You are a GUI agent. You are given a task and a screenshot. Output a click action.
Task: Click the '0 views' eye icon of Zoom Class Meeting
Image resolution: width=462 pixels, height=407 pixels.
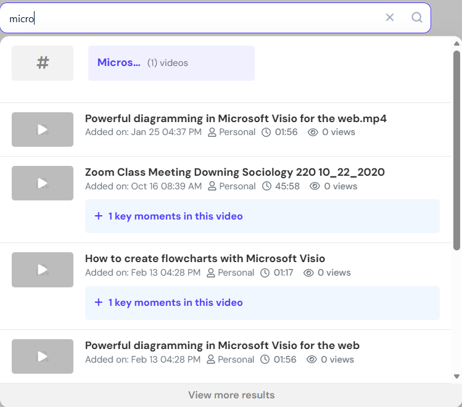coord(315,186)
